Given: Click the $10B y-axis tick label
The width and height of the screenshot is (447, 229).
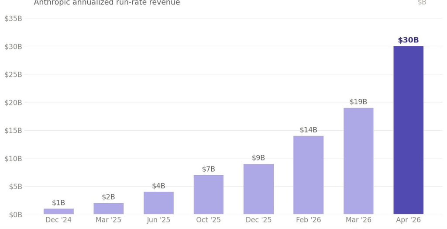Looking at the screenshot, I should (14, 159).
